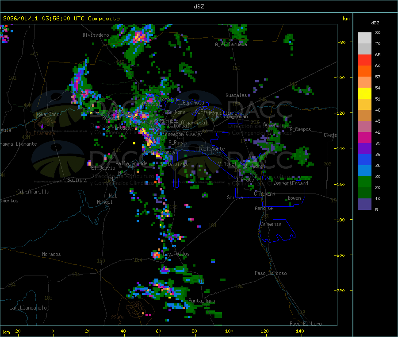This screenshot has height=337, width=398.
Task: Click the Lag.Llancanelo place label
Action: coord(28,308)
